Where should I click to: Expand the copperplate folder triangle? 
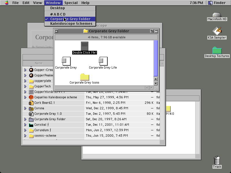pyautogui.click(x=25, y=81)
